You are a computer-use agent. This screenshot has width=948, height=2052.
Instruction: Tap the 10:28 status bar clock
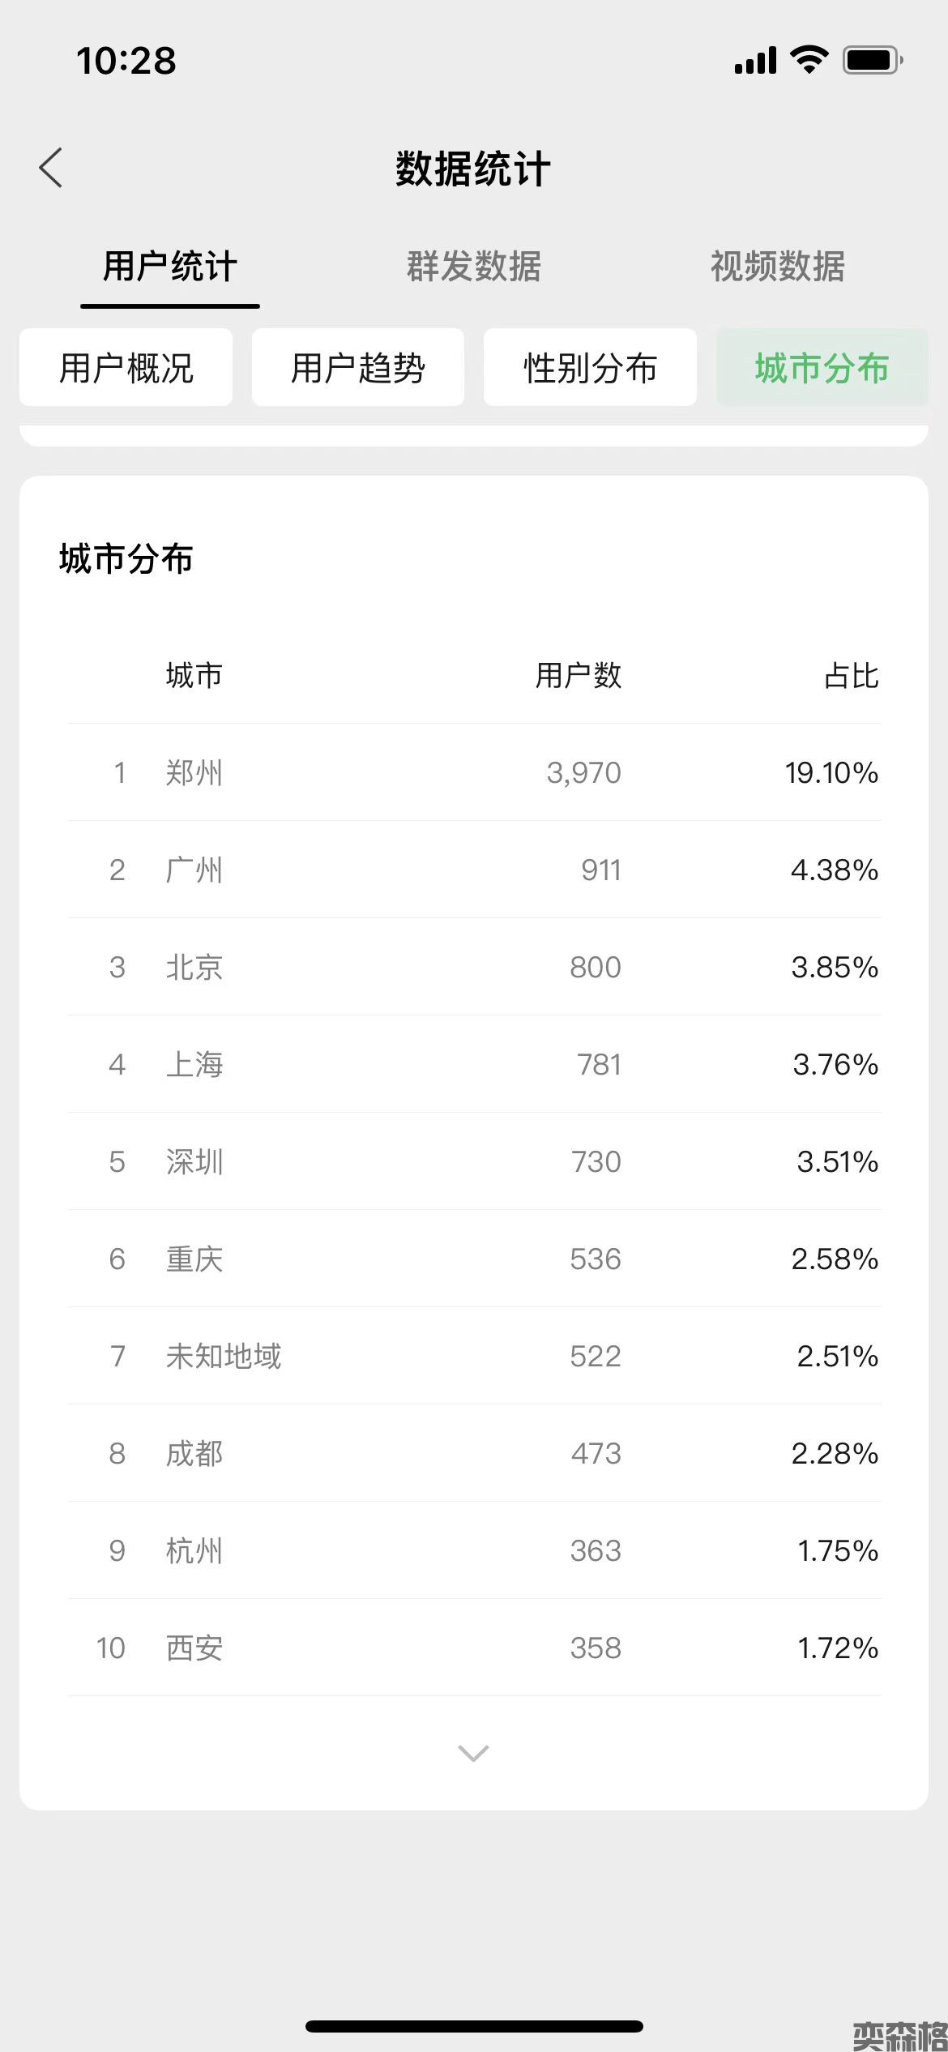coord(126,61)
